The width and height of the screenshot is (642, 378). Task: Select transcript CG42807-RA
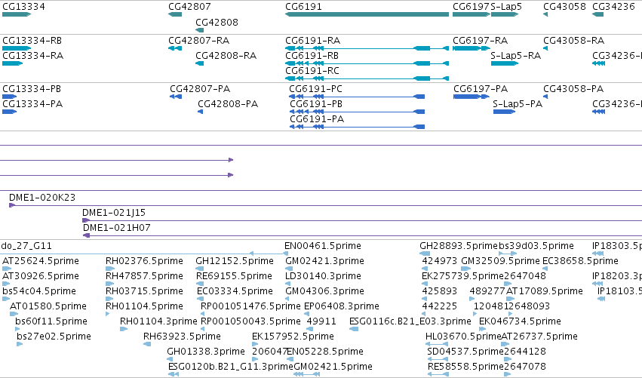pos(199,41)
